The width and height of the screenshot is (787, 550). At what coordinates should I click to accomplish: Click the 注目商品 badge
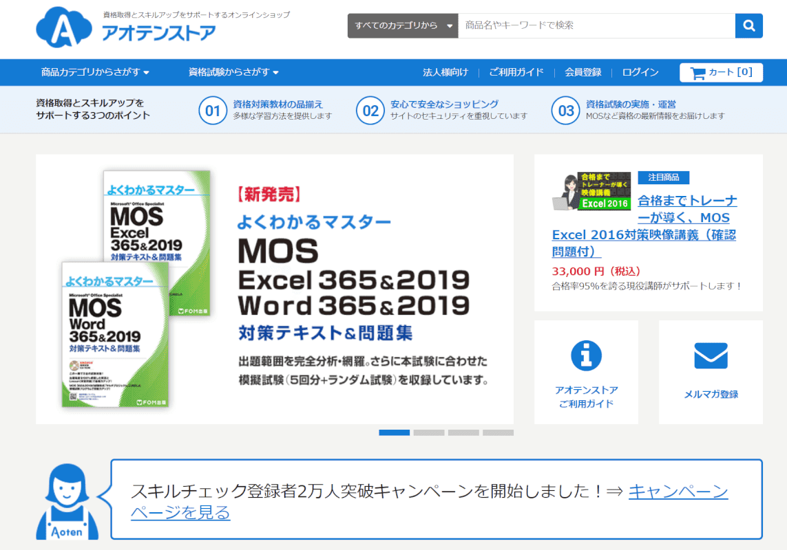click(663, 177)
